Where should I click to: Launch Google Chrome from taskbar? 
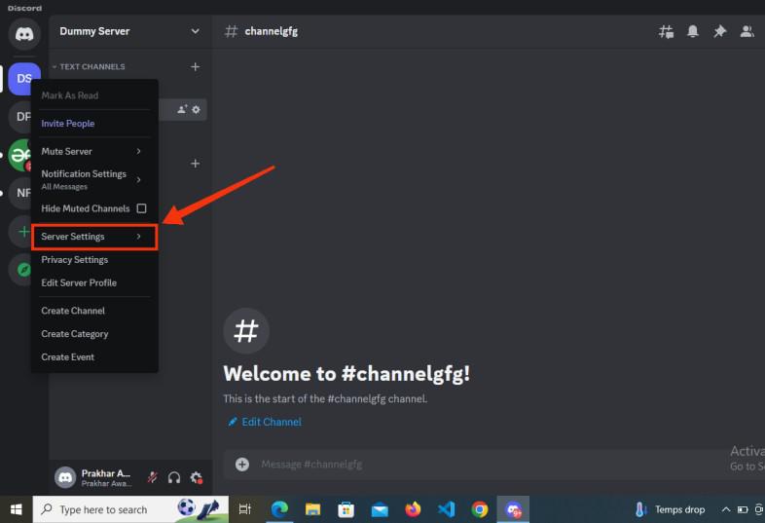coord(480,509)
